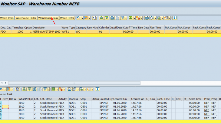Click Total sigma icon in lower toolbar

pyautogui.click(x=53, y=89)
